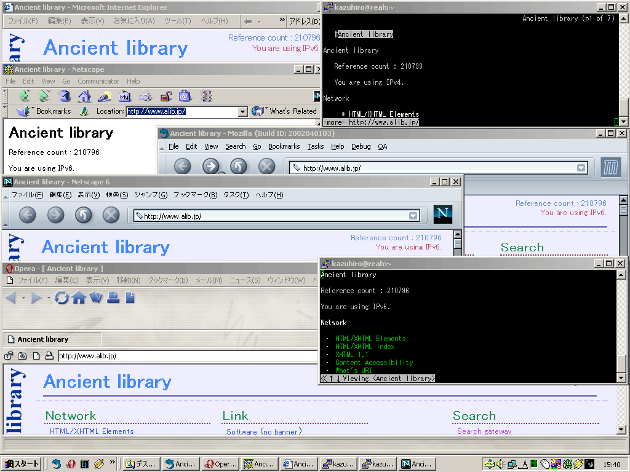
Task: Open Search gateway link in Opera page
Action: (484, 431)
